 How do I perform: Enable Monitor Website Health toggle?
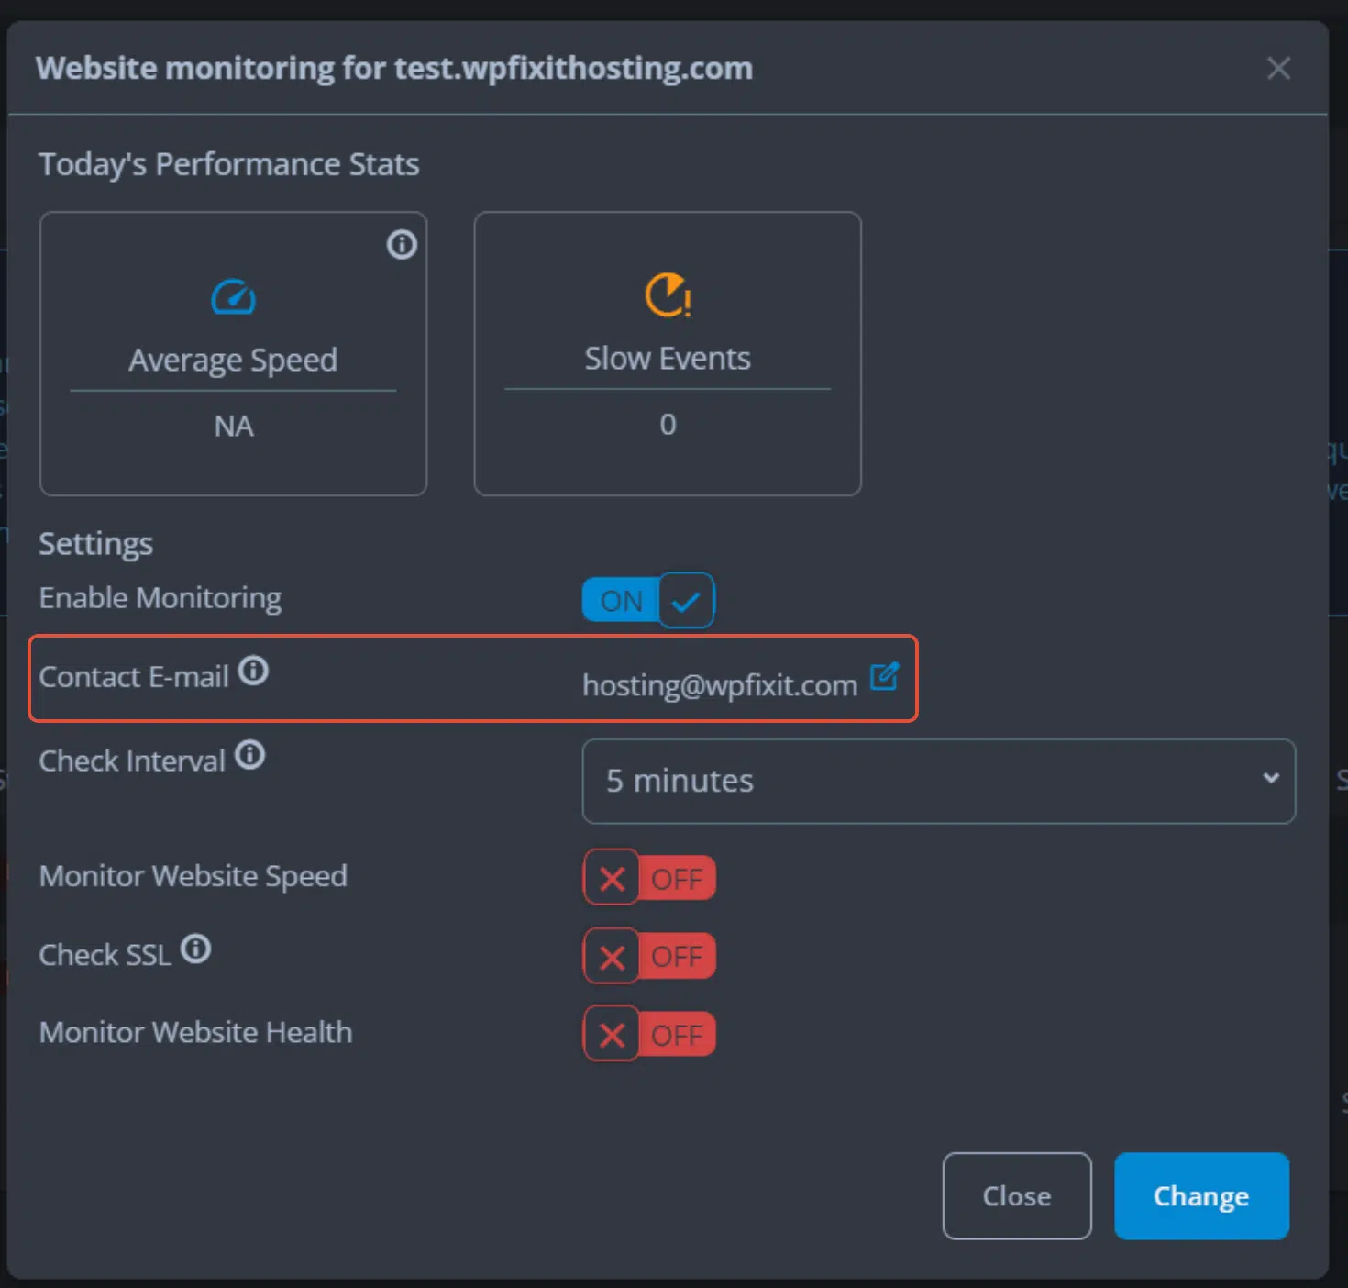point(649,1034)
